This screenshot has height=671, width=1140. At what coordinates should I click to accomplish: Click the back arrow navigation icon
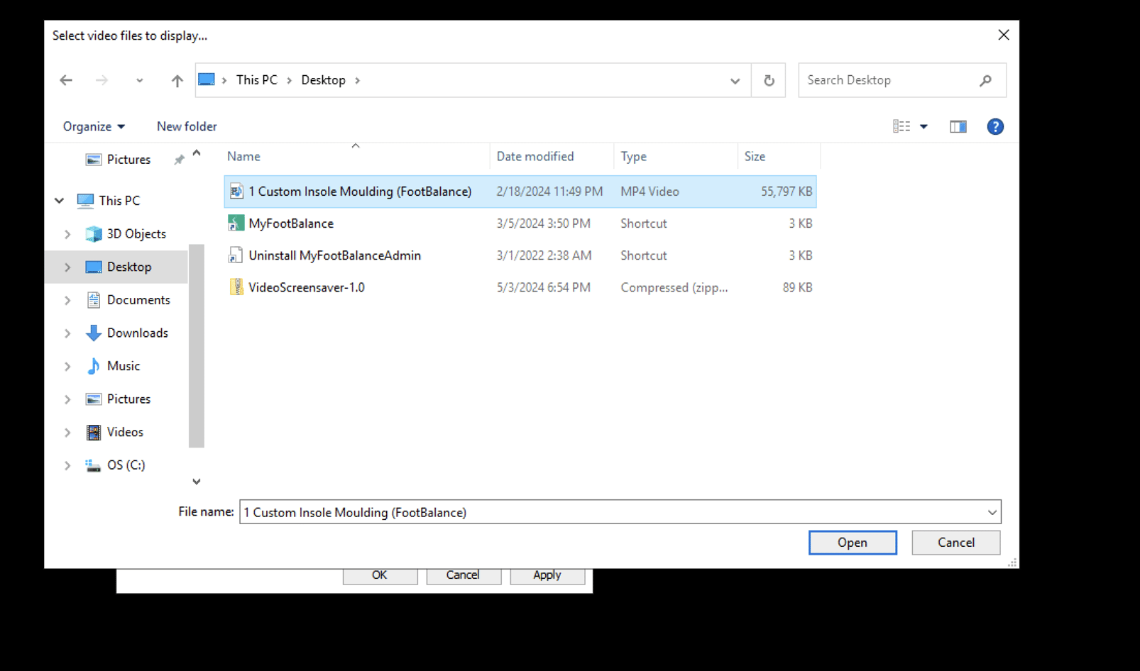tap(65, 80)
